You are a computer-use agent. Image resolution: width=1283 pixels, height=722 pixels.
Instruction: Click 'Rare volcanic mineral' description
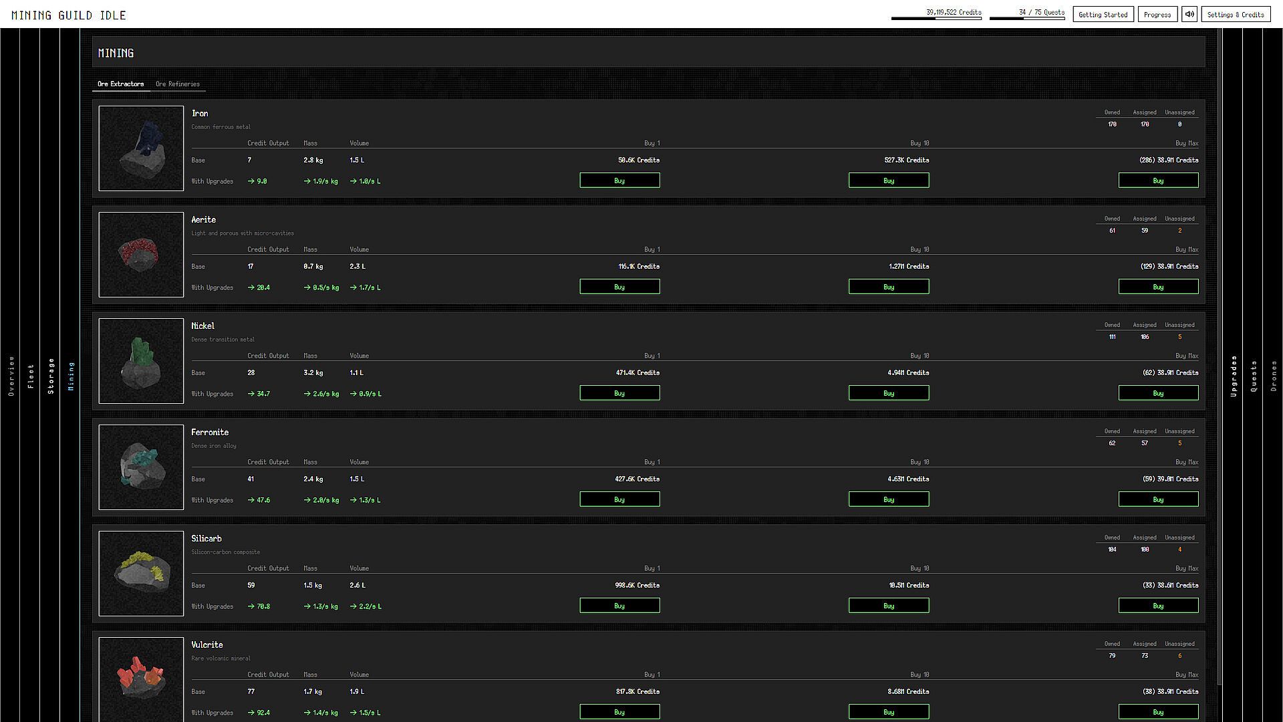(221, 658)
